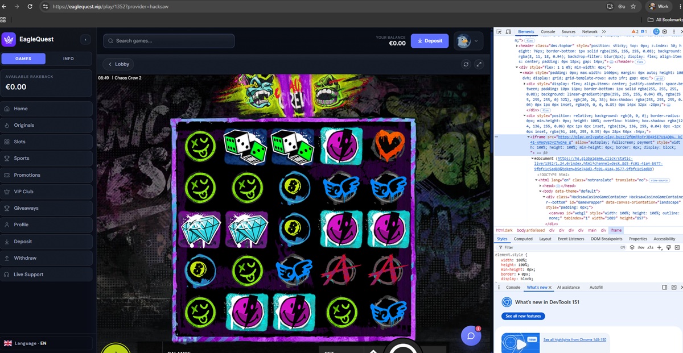Switch to DevTools Console tab
This screenshot has height=353, width=683.
point(548,32)
